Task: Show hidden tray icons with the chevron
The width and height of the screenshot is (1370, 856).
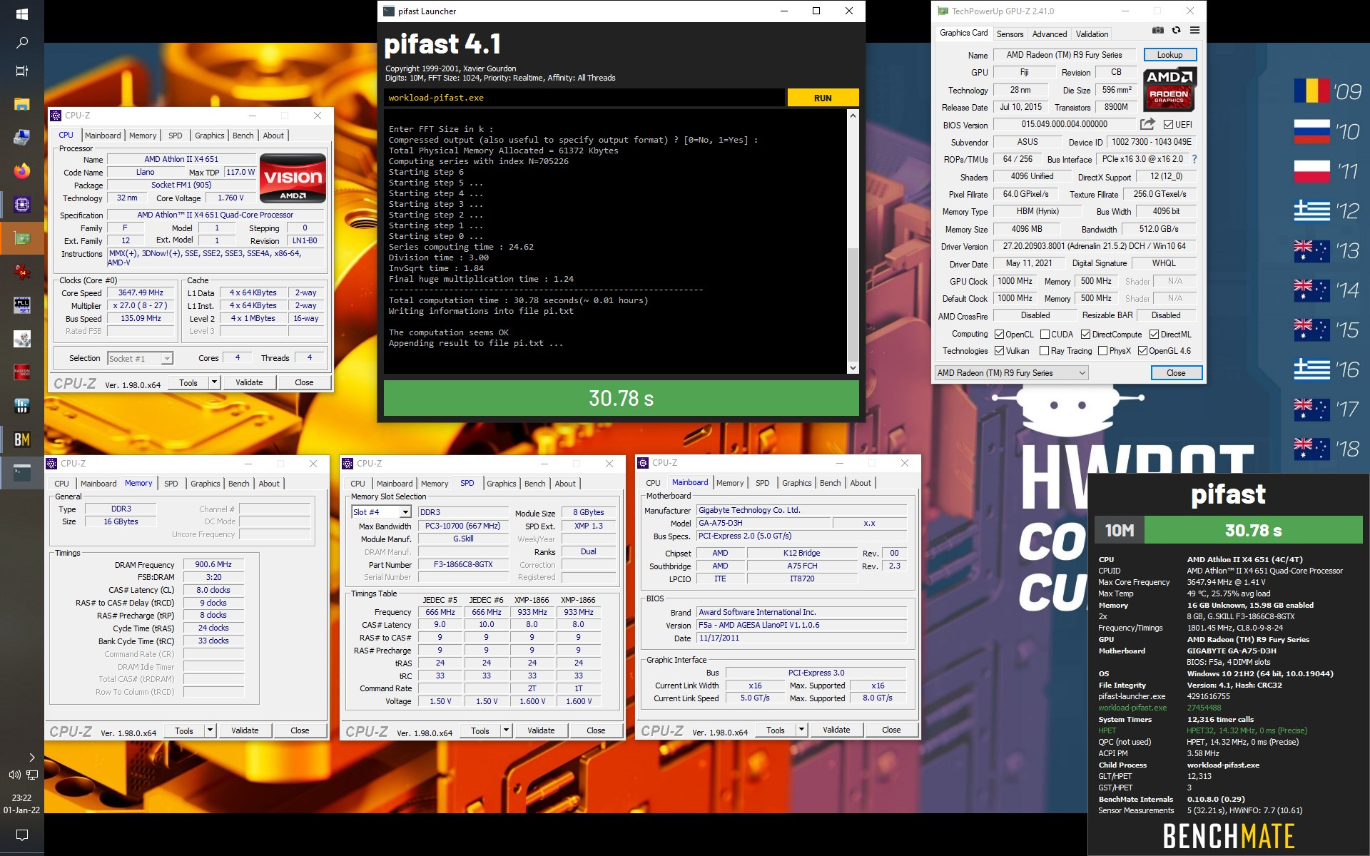Action: click(x=31, y=757)
